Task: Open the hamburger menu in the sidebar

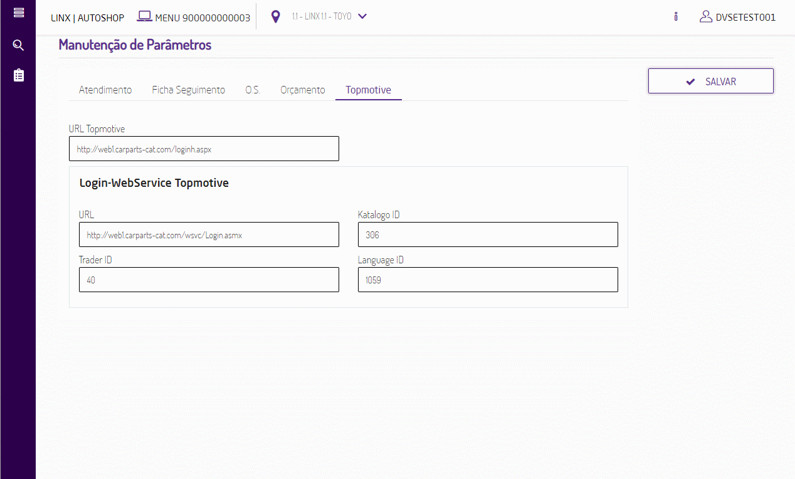Action: click(19, 13)
